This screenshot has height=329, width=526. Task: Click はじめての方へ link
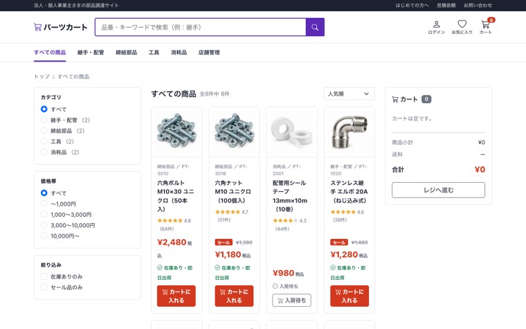(412, 6)
